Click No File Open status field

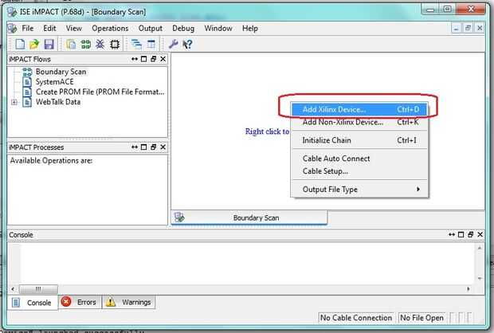tap(421, 318)
